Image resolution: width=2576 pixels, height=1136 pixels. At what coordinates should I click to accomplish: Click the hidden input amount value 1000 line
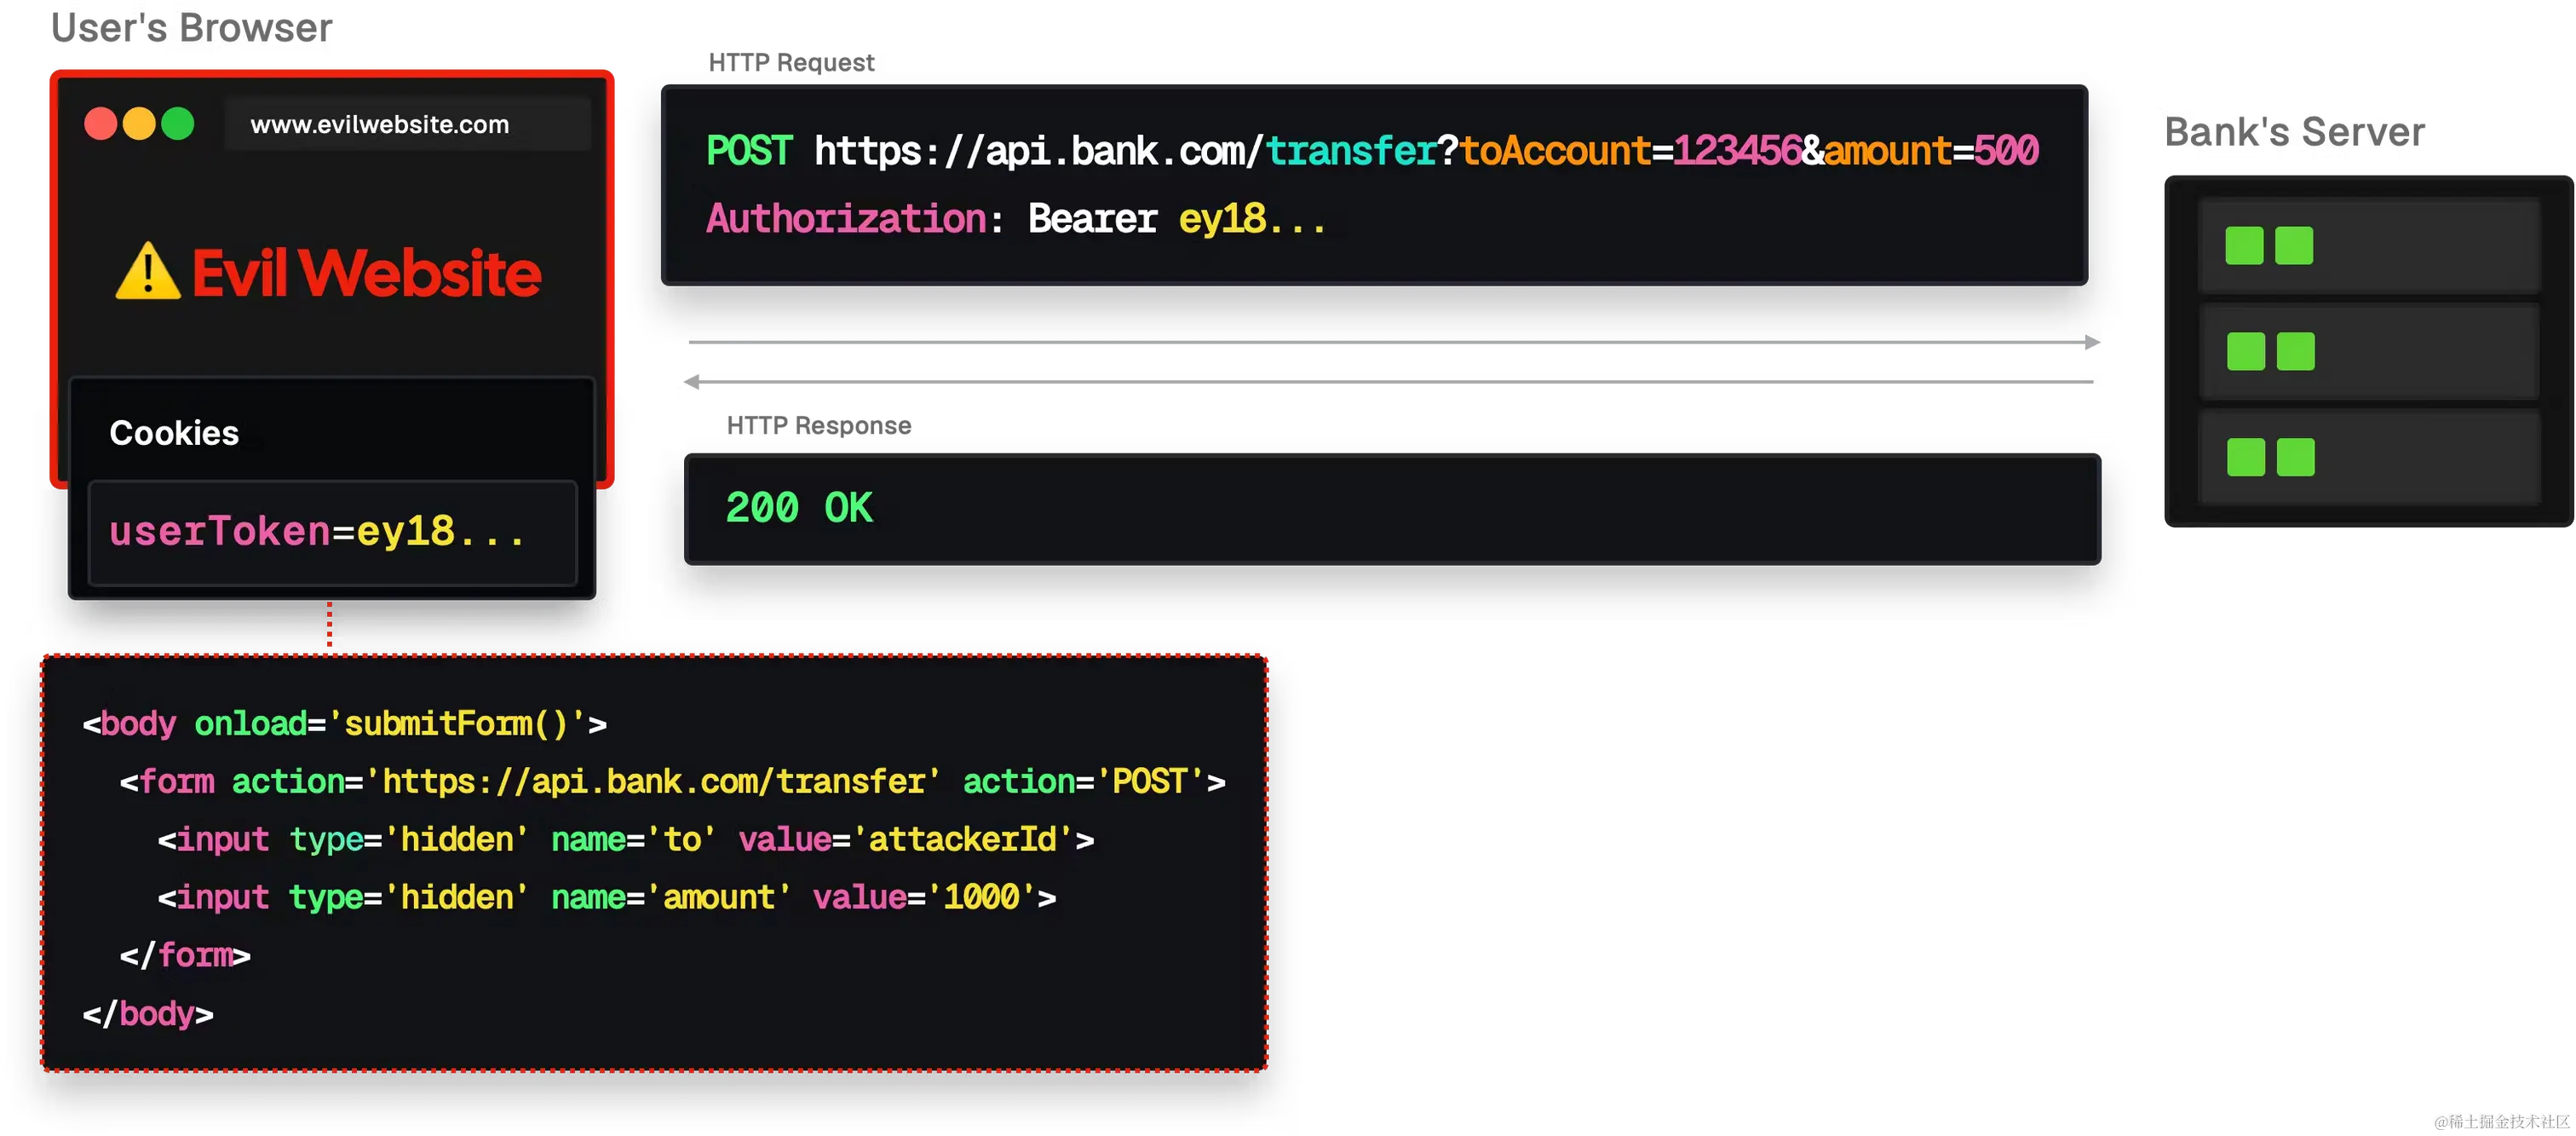coord(606,897)
